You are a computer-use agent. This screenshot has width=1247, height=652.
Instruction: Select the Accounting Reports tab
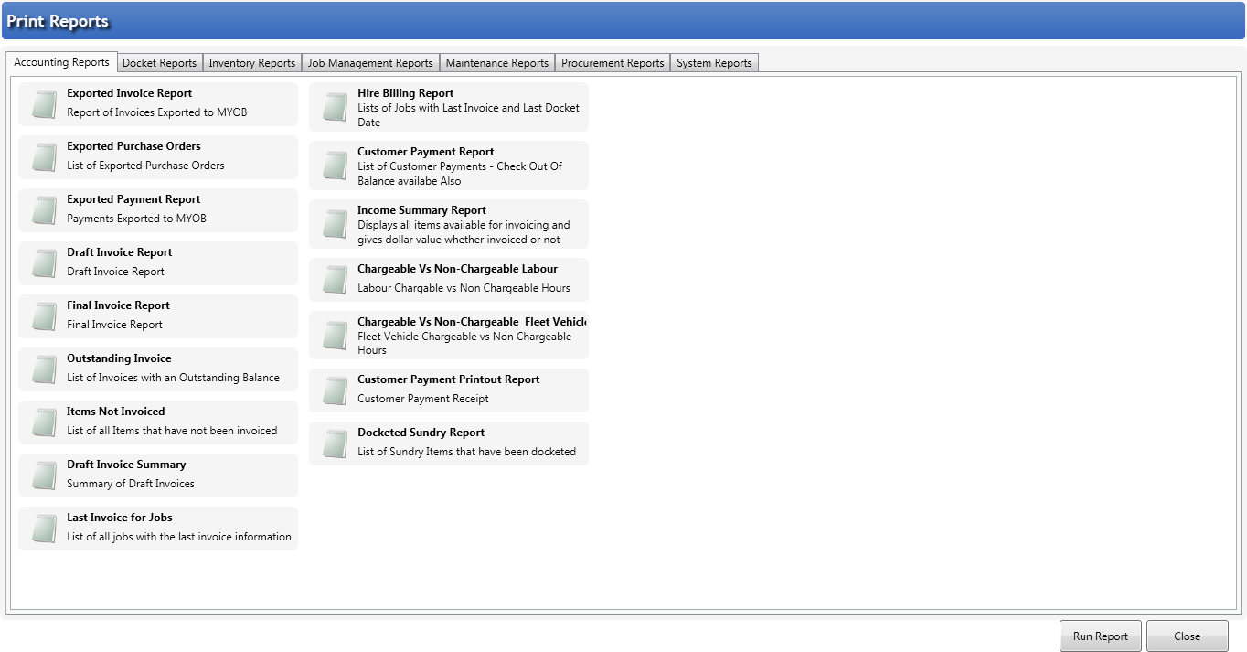click(x=62, y=62)
